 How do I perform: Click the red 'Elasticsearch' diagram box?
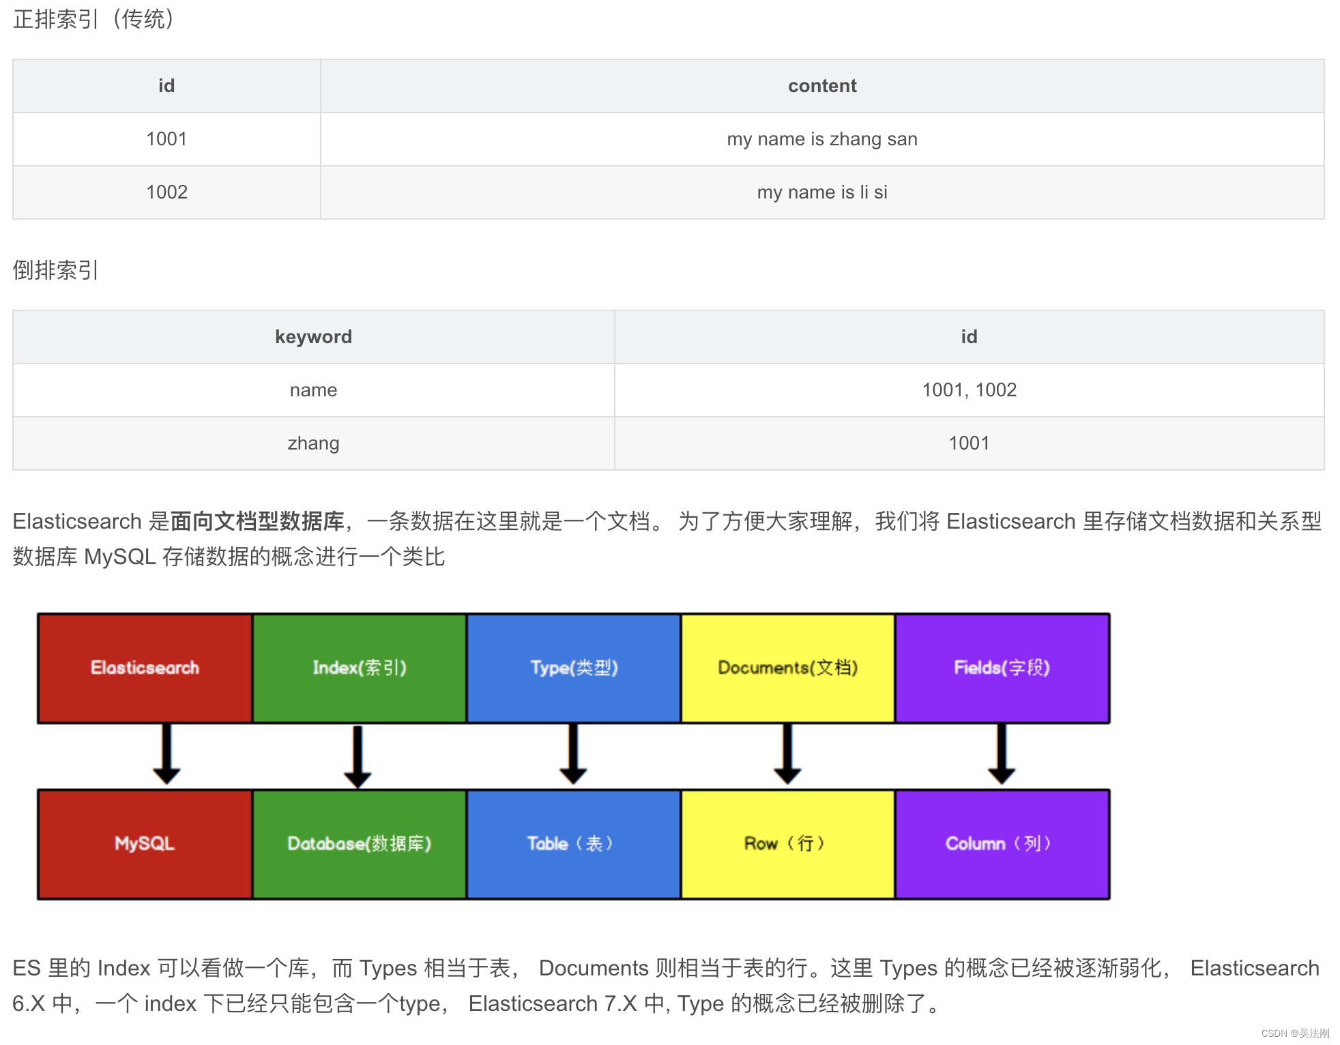tap(145, 668)
